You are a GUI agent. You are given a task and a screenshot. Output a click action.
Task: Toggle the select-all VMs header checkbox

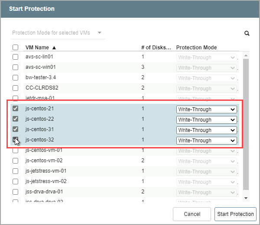pyautogui.click(x=15, y=48)
